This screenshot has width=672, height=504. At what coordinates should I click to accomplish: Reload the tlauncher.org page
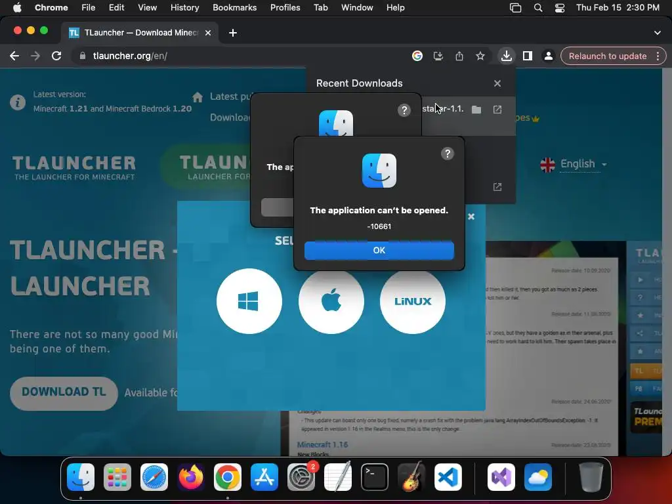click(56, 56)
